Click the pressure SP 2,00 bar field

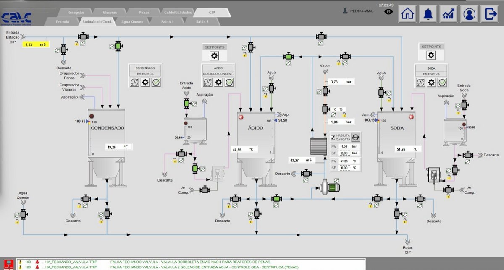[344, 153]
